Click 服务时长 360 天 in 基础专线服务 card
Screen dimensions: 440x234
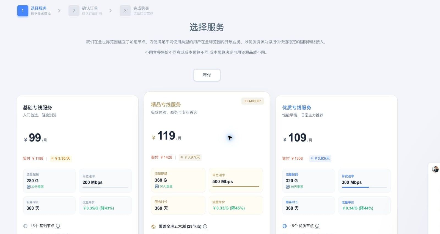49,205
